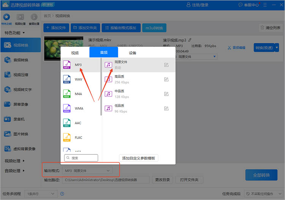Choose the AAC format icon
The image size is (285, 200).
pos(67,123)
